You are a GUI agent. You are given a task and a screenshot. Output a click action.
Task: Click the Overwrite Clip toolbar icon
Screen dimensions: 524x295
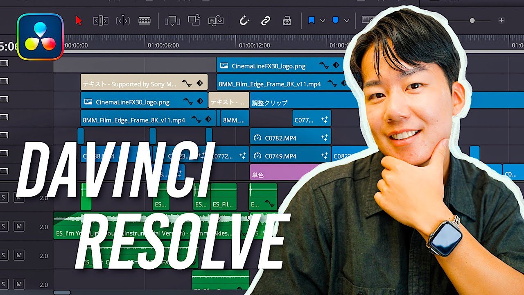click(x=194, y=20)
